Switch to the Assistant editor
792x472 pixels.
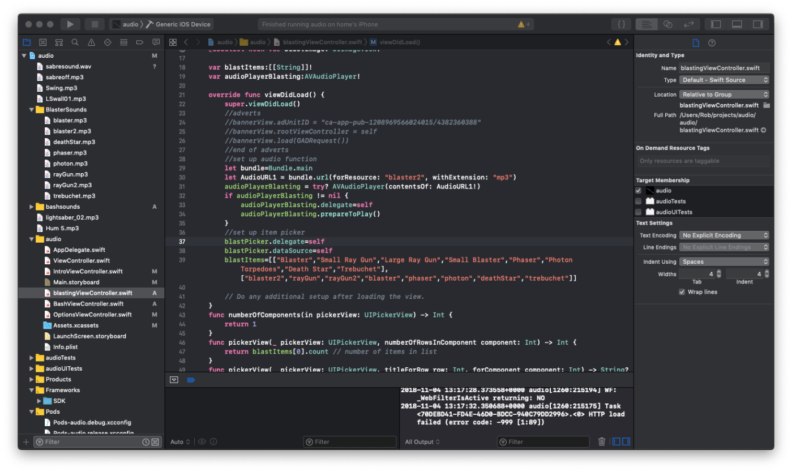tap(667, 24)
